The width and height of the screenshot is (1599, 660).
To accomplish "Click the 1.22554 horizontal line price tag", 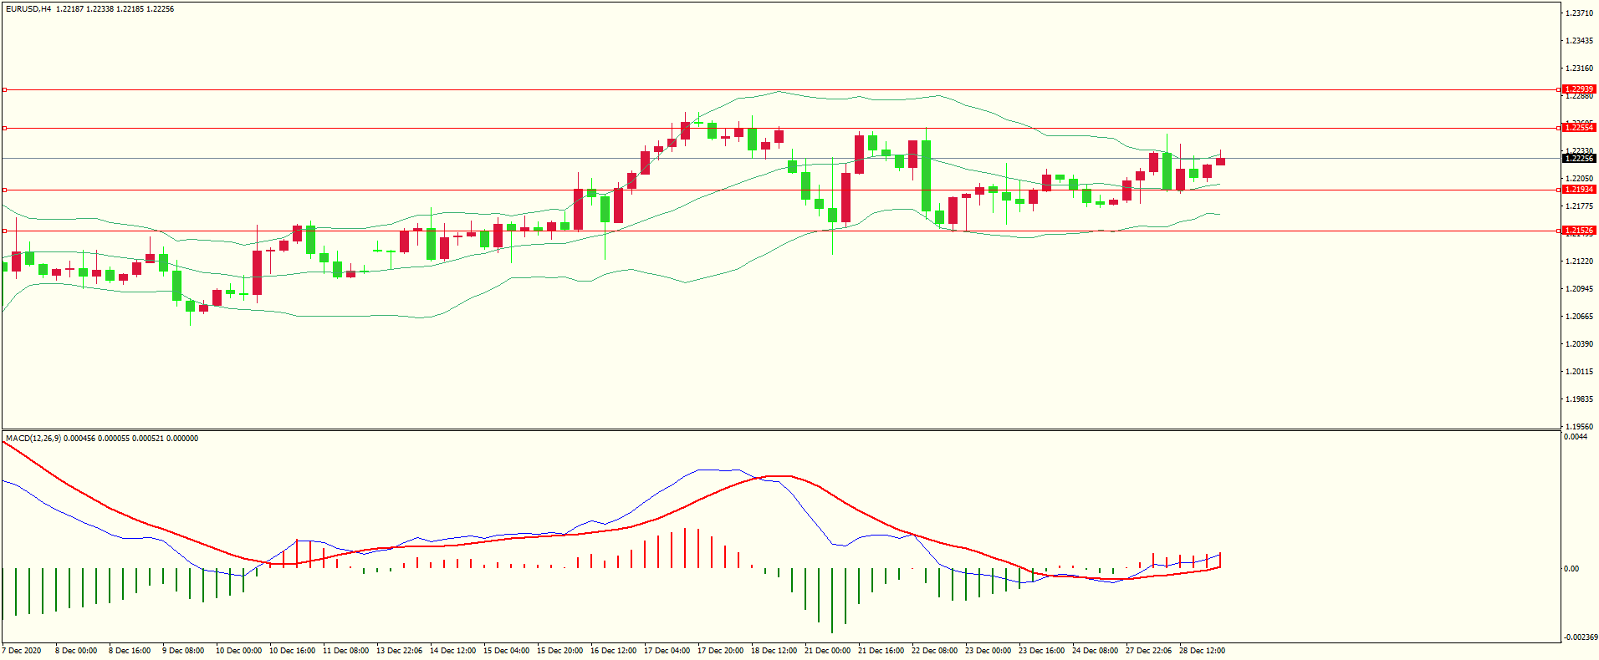I will (x=1579, y=128).
